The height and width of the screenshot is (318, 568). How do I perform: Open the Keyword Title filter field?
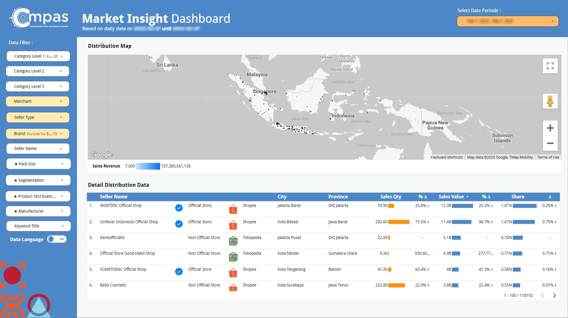point(38,226)
